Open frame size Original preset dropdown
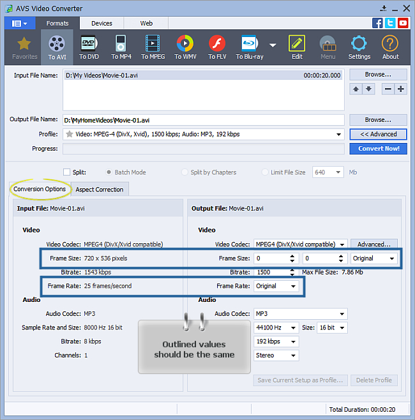 391,259
